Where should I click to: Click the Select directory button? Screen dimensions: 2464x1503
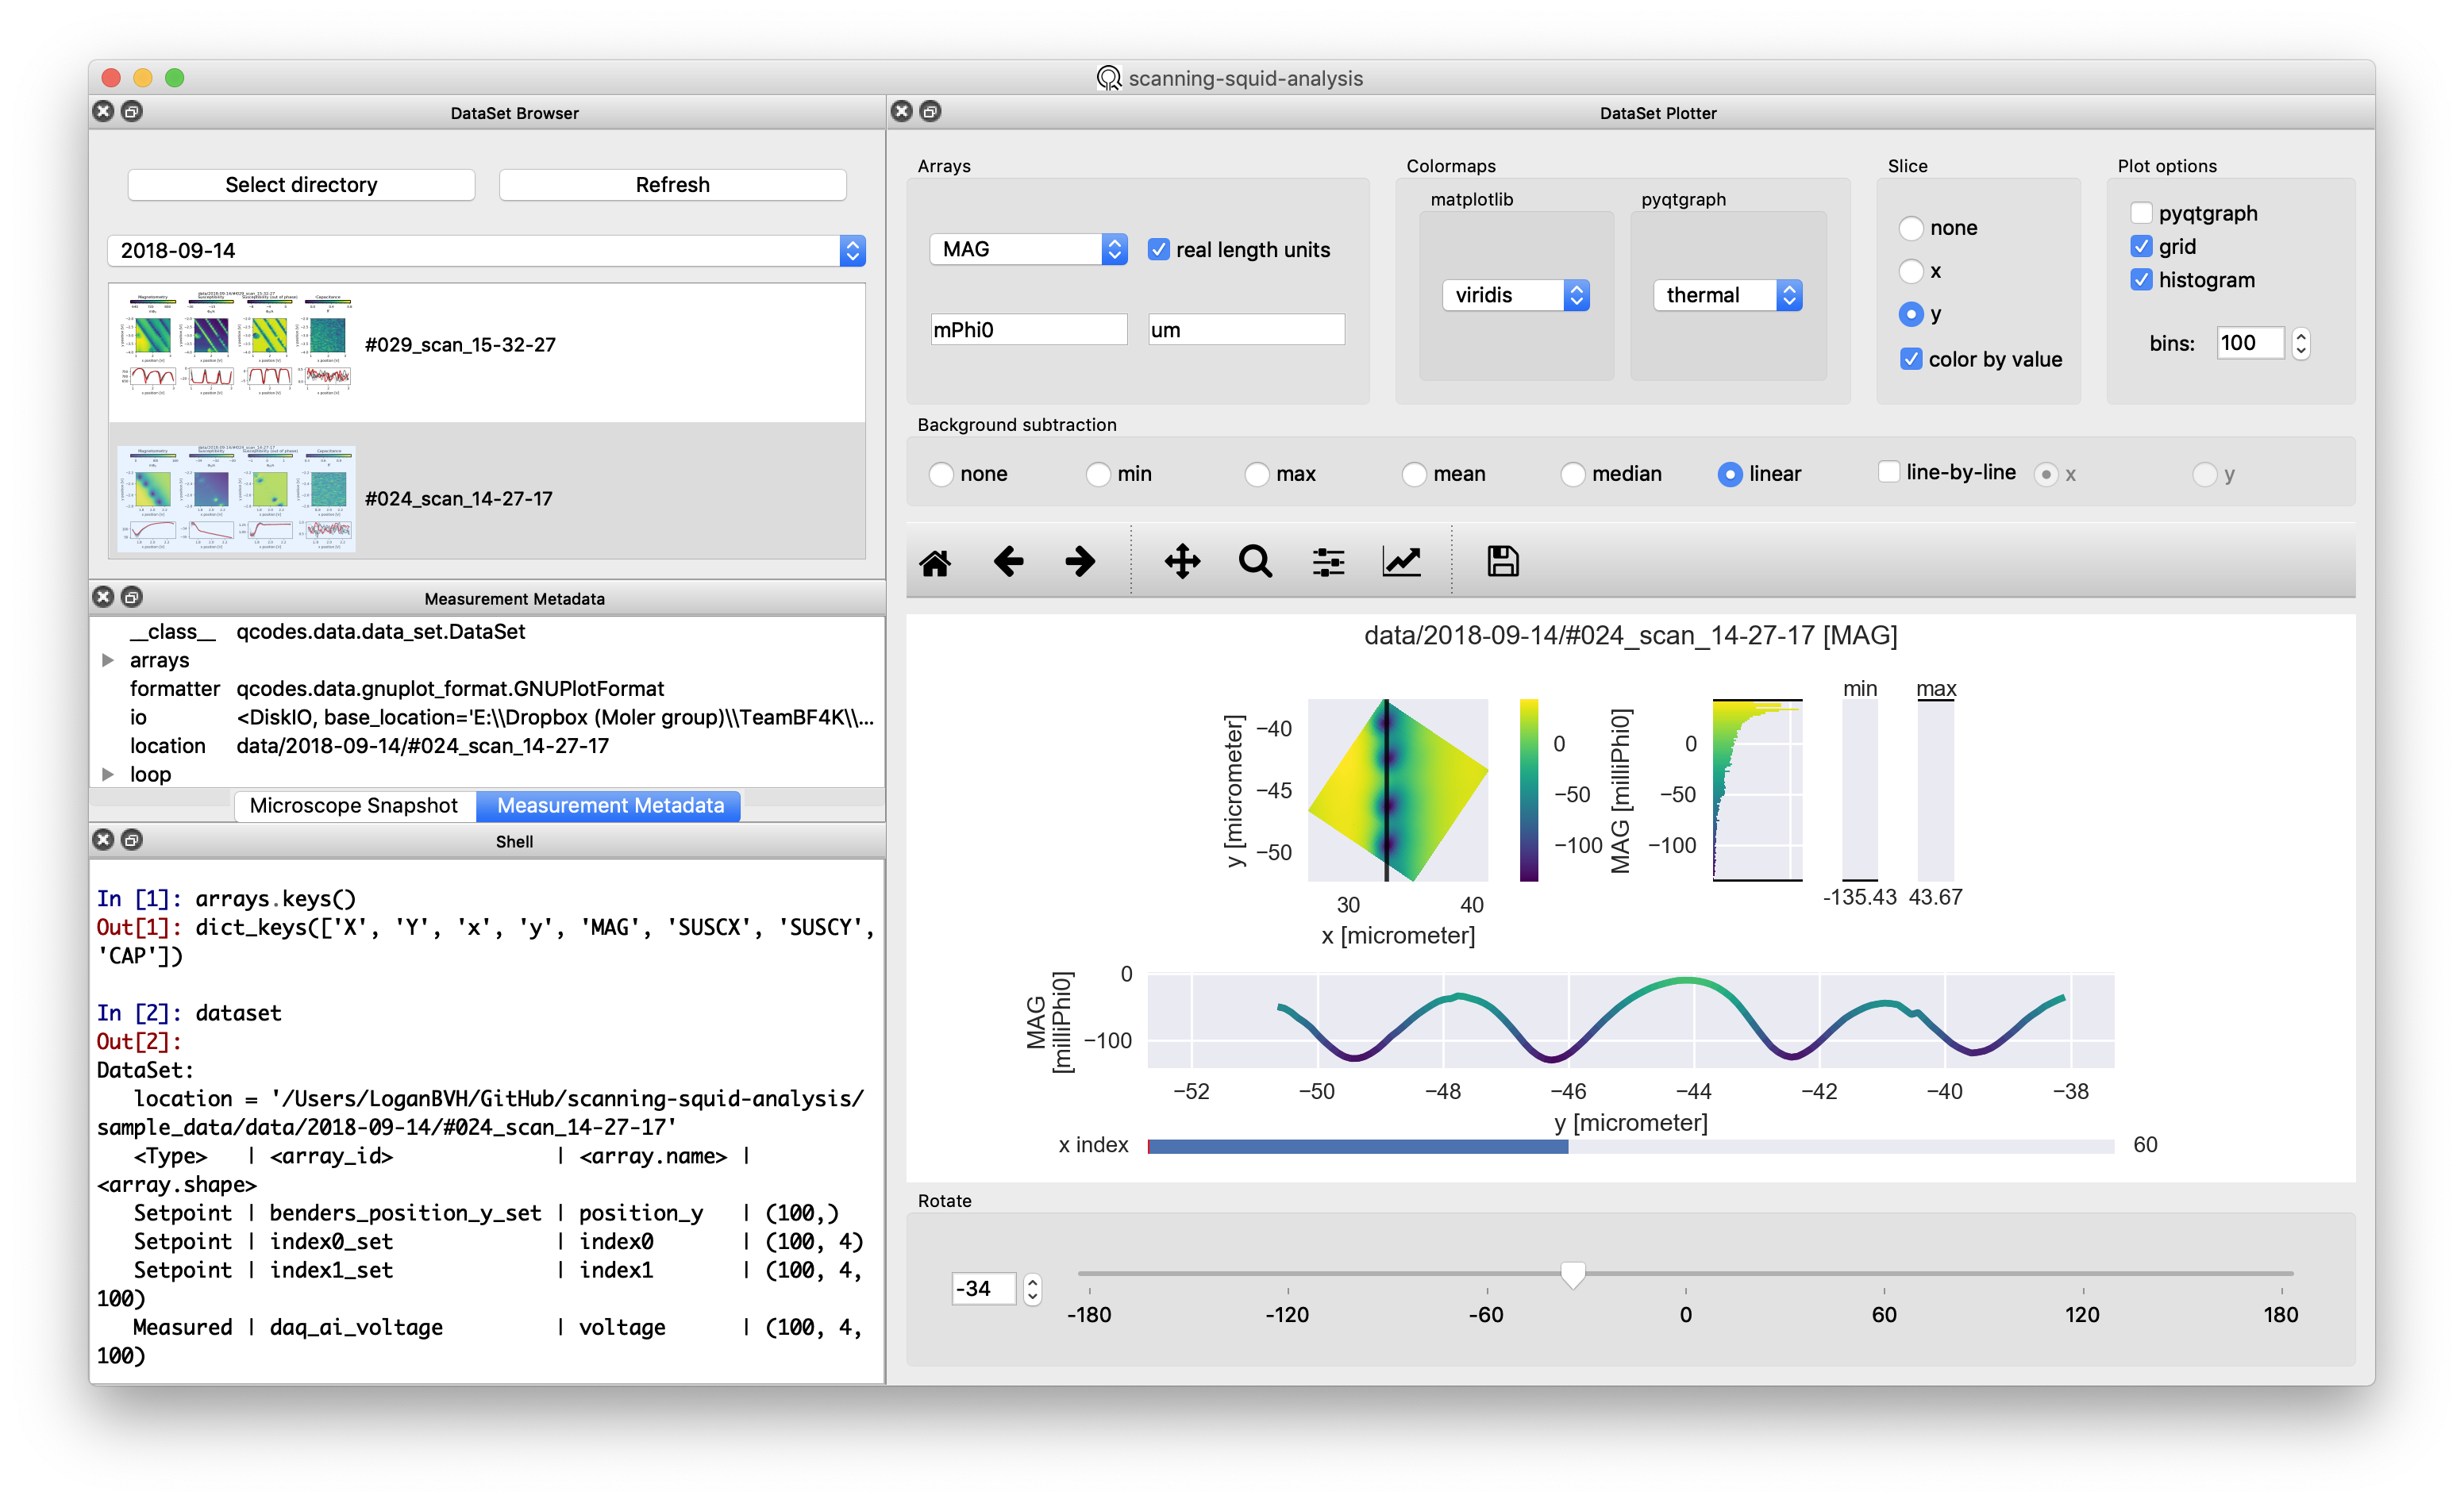click(302, 183)
